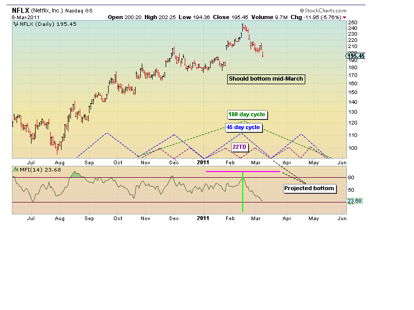Select the 8-Mar-2011 date label

point(25,18)
